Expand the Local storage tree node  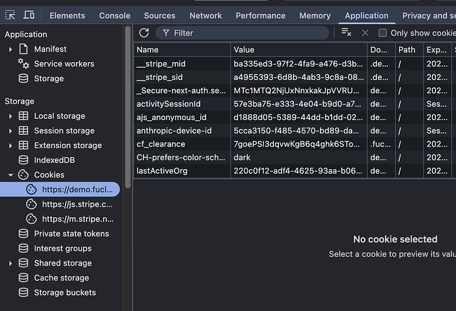[11, 116]
